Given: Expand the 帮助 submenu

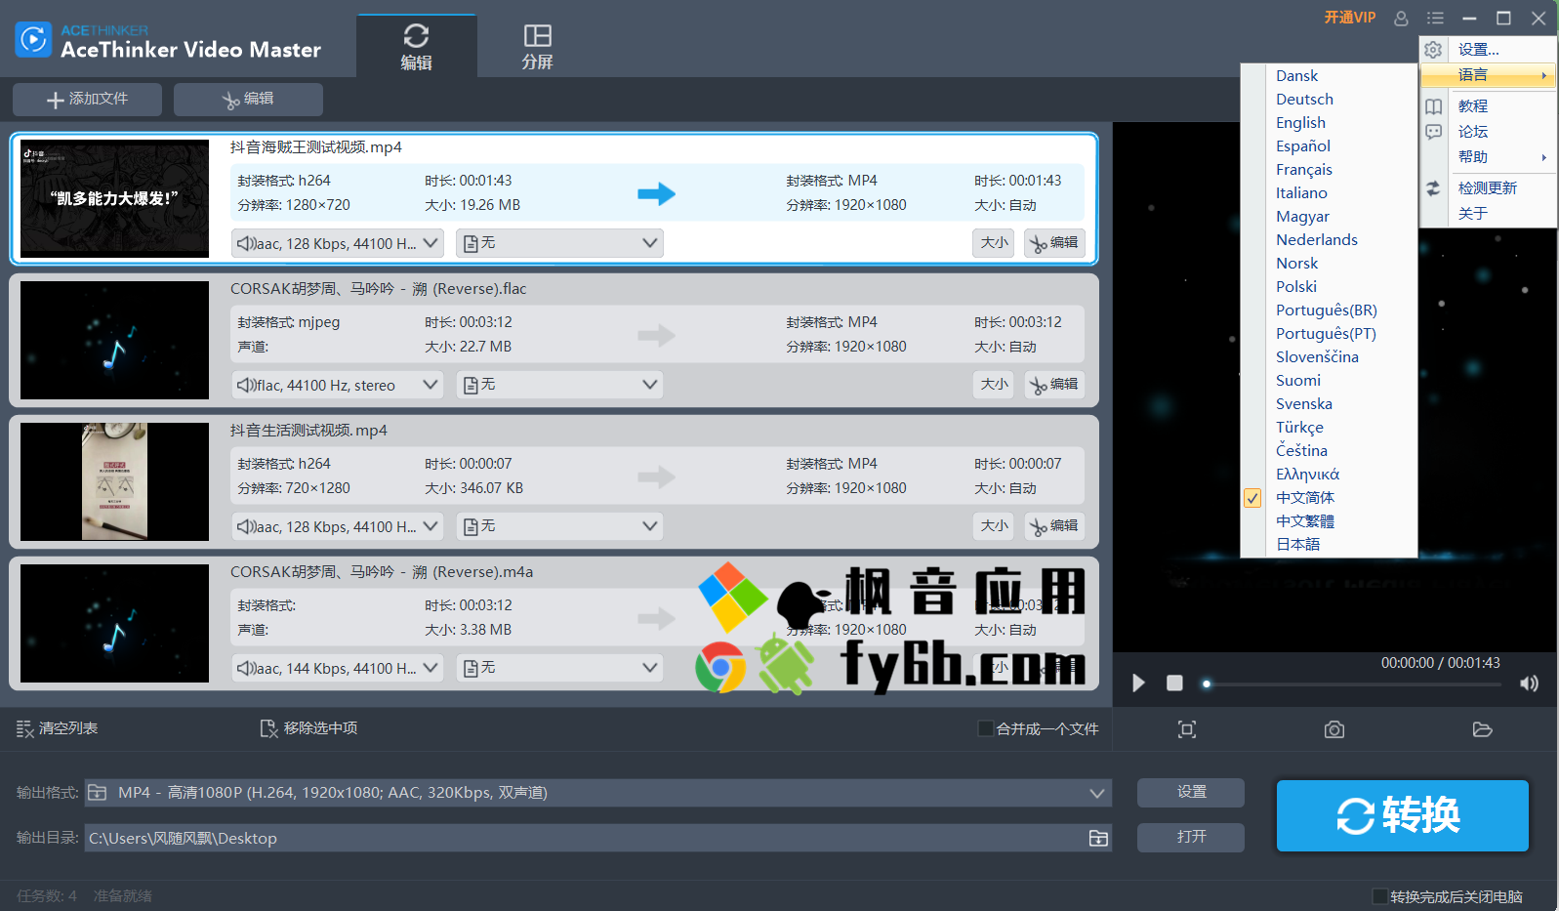Looking at the screenshot, I should coord(1488,156).
